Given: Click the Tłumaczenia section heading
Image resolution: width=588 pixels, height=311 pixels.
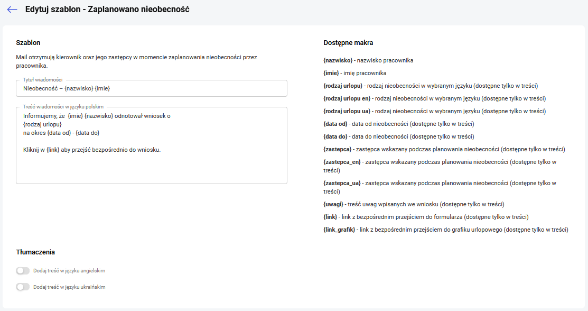Looking at the screenshot, I should 35,252.
